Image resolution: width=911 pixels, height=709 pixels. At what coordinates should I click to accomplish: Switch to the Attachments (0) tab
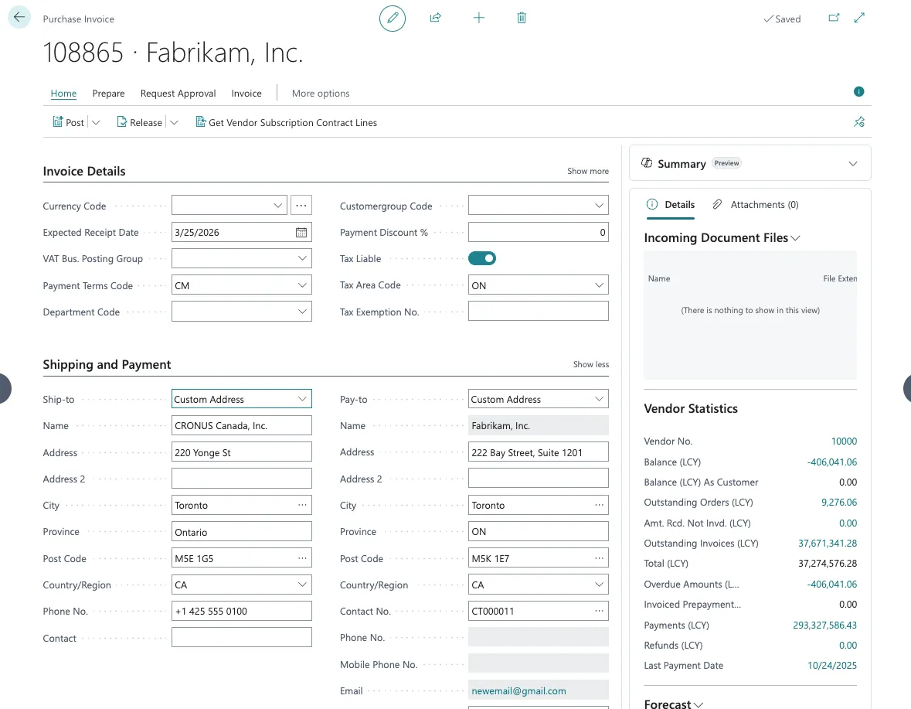(x=755, y=205)
